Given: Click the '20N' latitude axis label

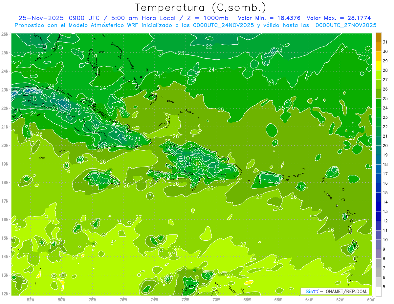Looking at the screenshot, I should click(x=5, y=145).
